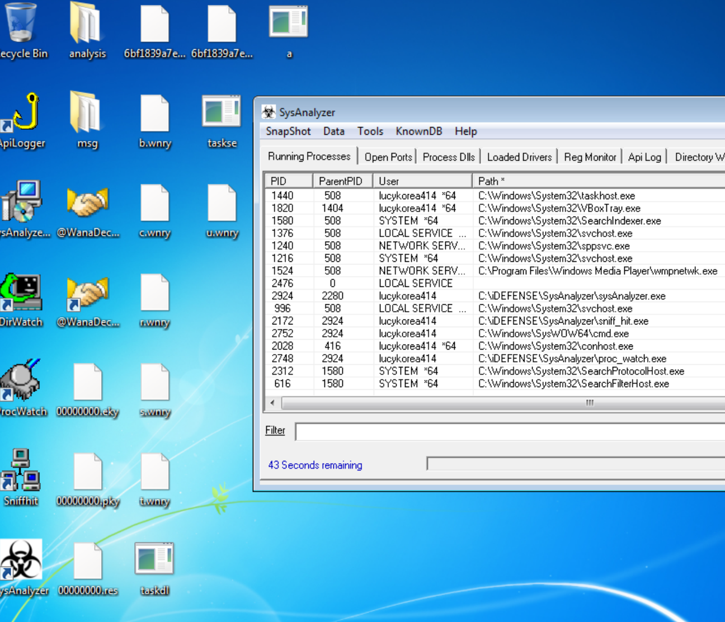The image size is (725, 622).
Task: Select the sysAnalyzer.exe process row
Action: [495, 296]
